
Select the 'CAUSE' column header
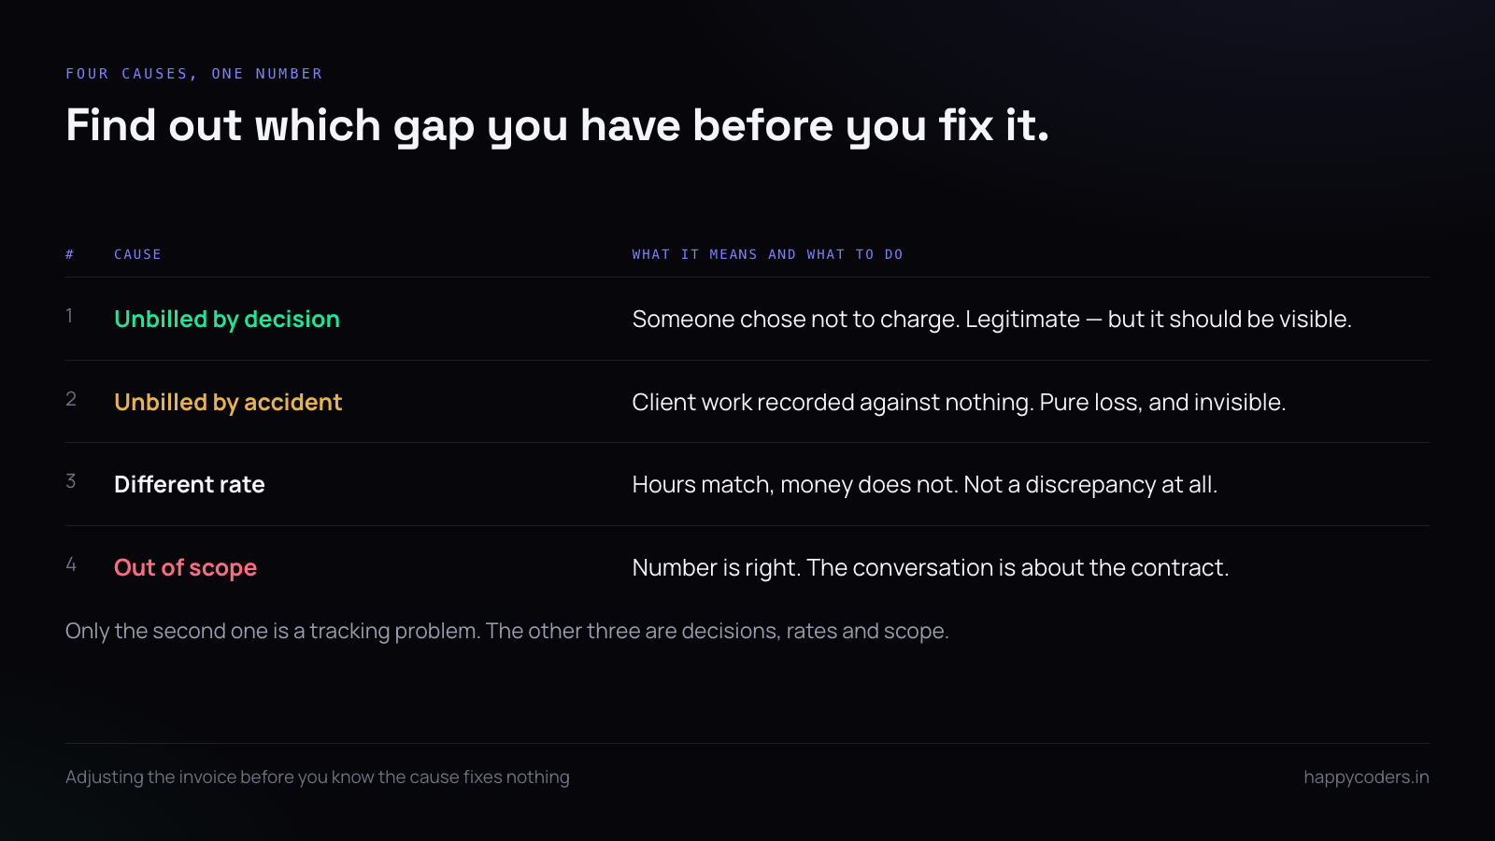137,254
